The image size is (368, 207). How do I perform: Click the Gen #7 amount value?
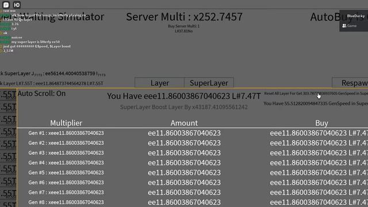pos(184,192)
